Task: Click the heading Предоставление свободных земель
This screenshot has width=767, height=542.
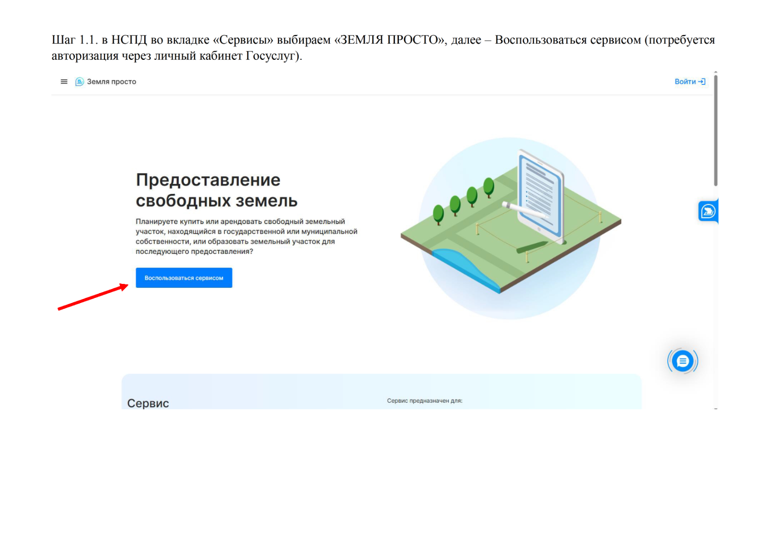Action: tap(216, 190)
